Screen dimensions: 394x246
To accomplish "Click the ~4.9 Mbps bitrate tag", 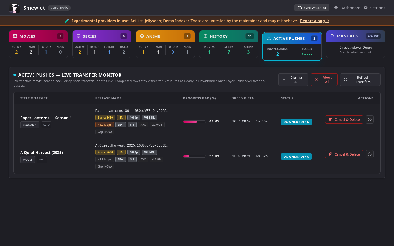I will (x=105, y=159).
